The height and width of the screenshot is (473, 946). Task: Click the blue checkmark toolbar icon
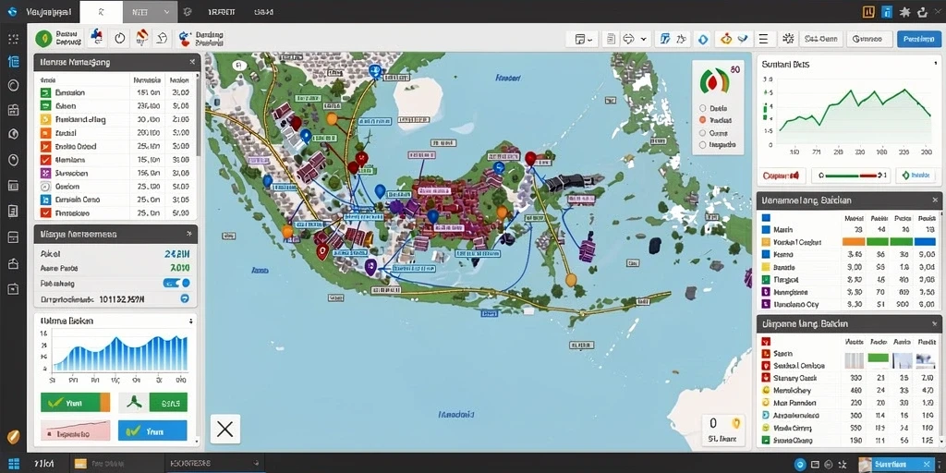tap(743, 39)
